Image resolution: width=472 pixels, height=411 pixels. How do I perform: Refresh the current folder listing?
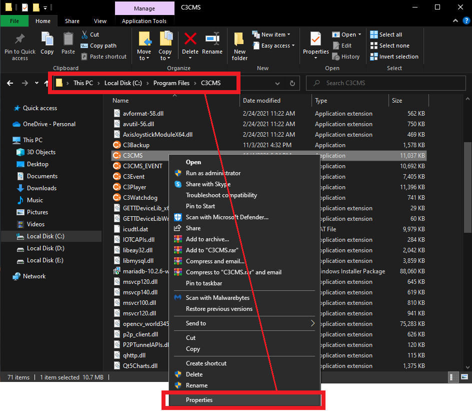coord(292,83)
